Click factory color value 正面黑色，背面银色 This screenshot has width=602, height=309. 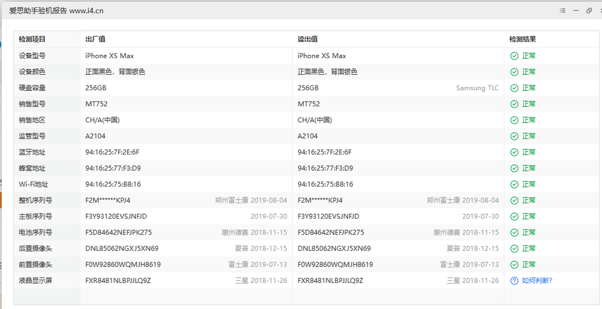point(115,72)
